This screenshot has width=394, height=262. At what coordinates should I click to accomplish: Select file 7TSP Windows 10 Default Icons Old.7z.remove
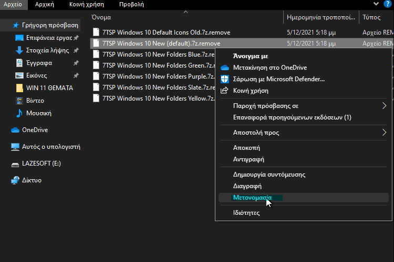(166, 32)
